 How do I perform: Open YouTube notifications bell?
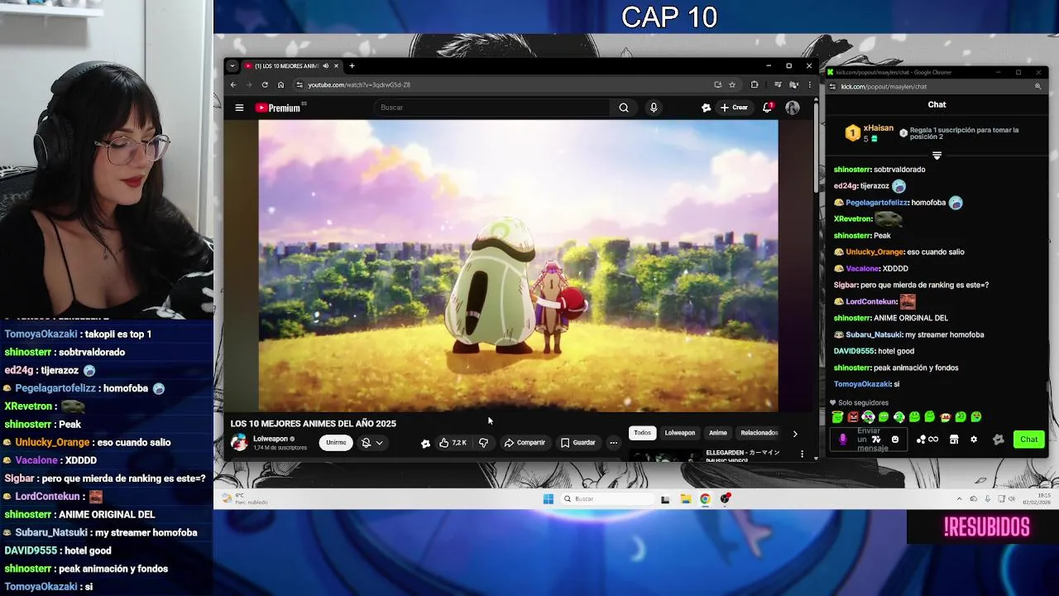click(x=768, y=108)
